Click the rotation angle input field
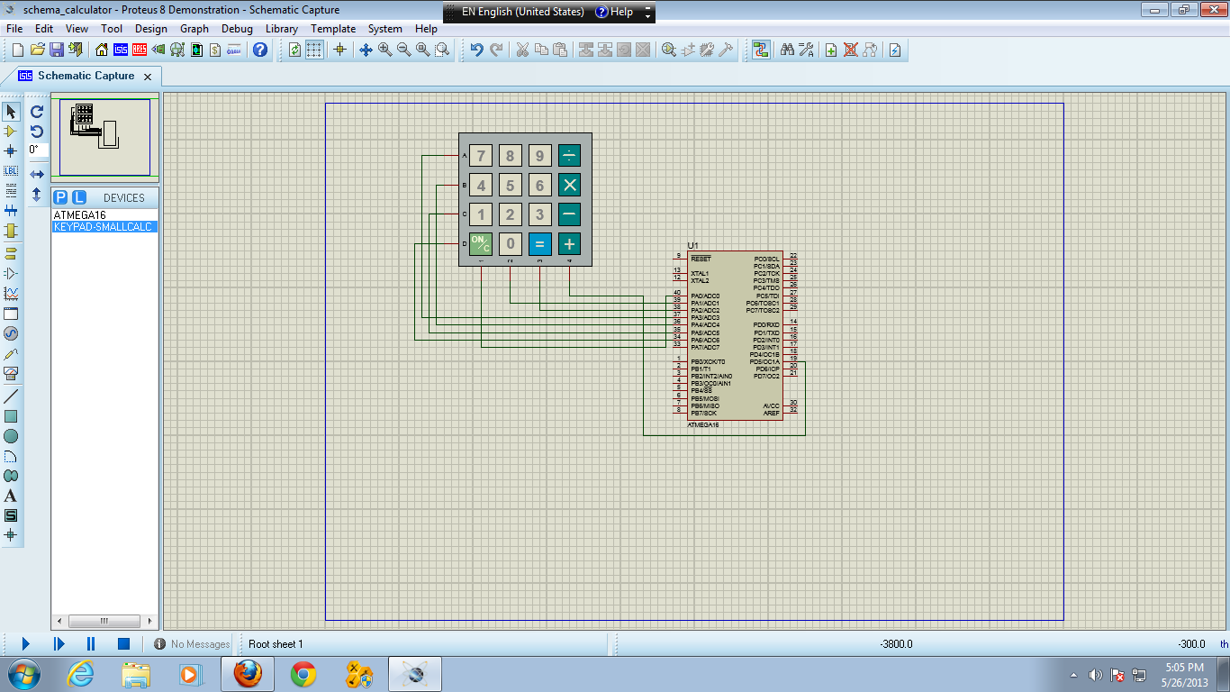Image resolution: width=1230 pixels, height=692 pixels. [x=37, y=150]
